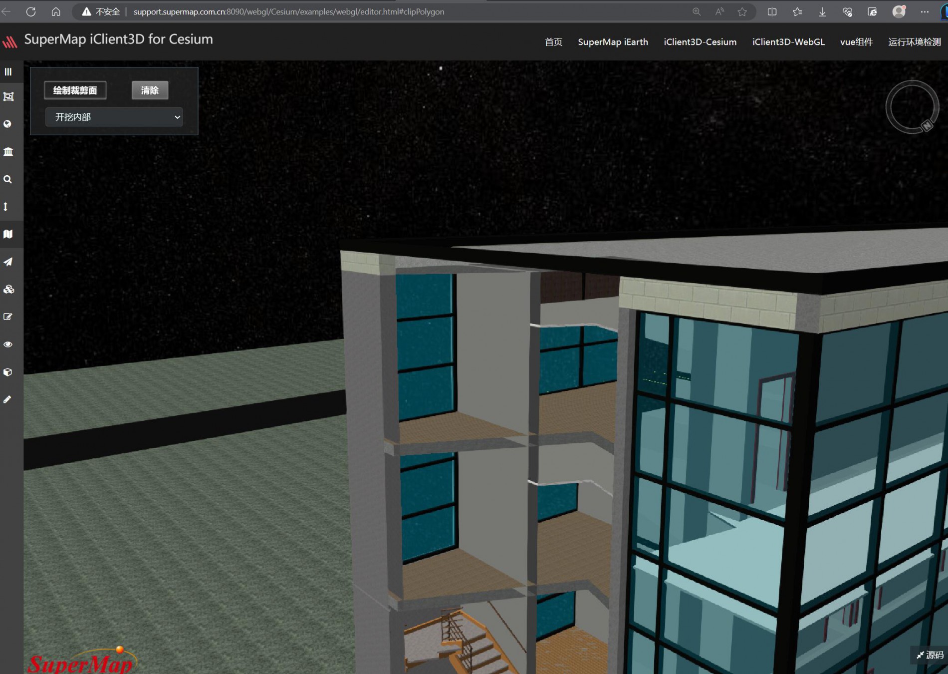Open browser settings ellipsis menu
The image size is (948, 674).
tap(925, 11)
